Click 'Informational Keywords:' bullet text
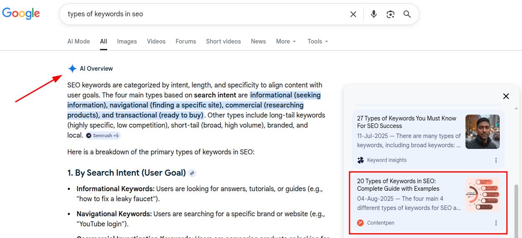This screenshot has height=238, width=522. (x=116, y=189)
